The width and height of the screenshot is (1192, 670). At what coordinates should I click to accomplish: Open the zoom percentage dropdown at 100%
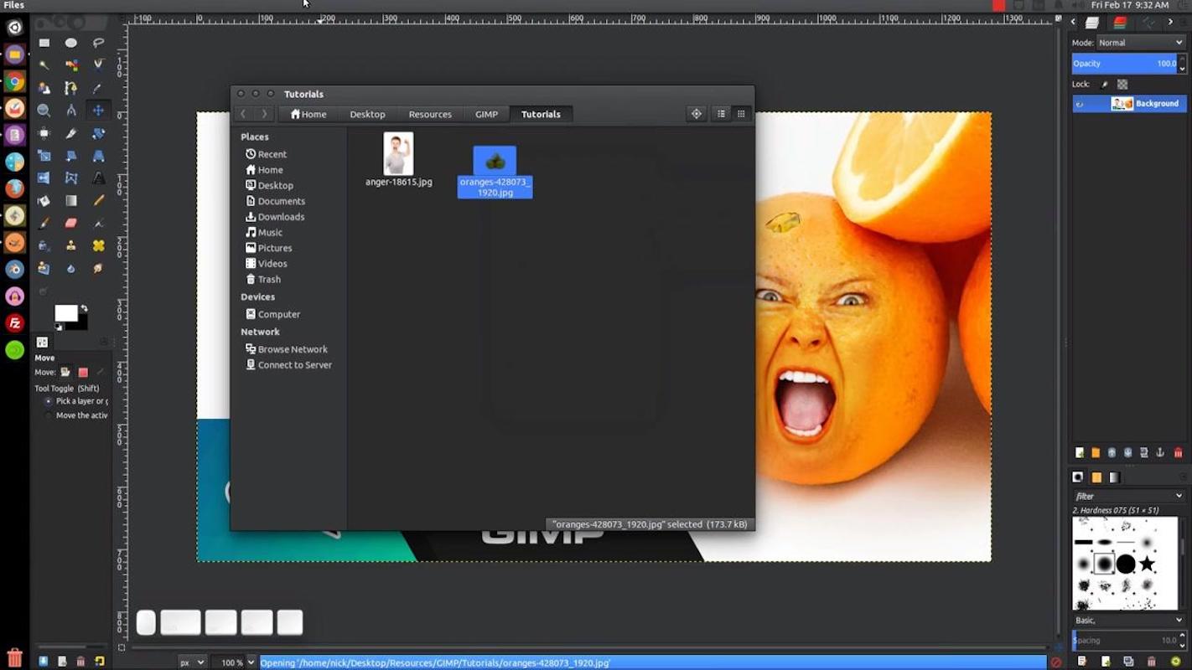tap(250, 662)
